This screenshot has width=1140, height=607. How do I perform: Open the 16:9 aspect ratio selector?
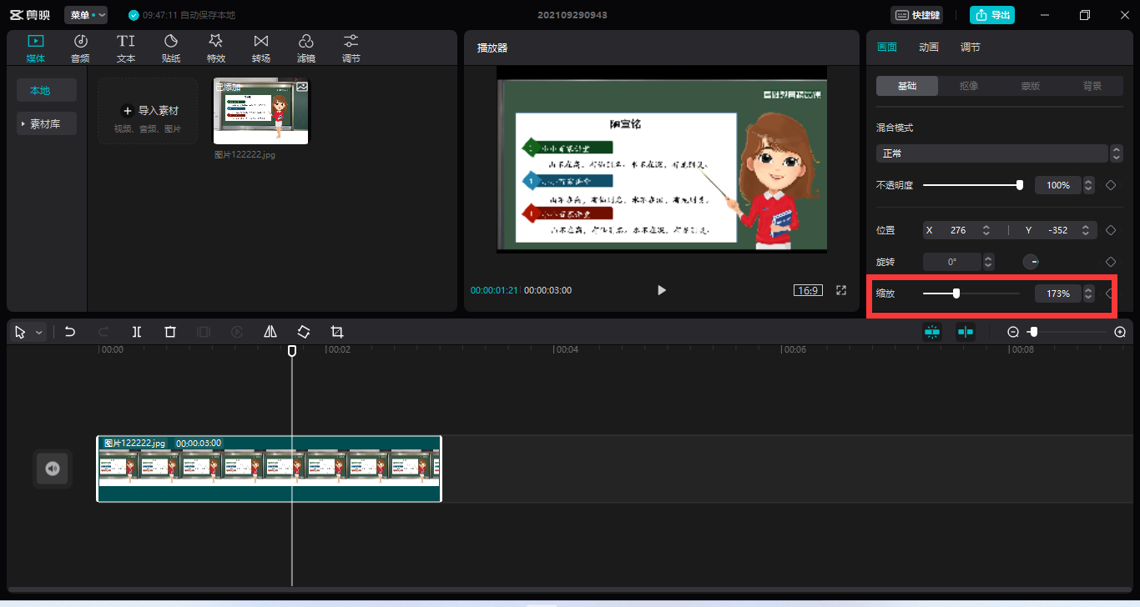[808, 290]
